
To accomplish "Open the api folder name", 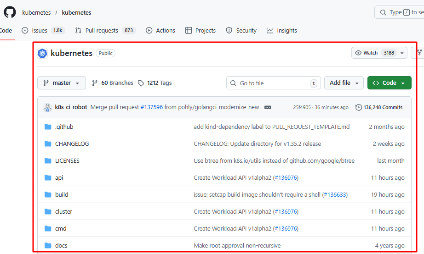I will point(59,178).
